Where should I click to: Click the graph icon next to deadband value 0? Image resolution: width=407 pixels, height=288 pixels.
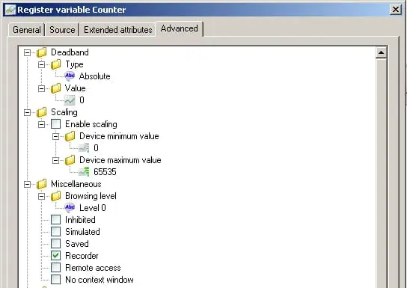tap(70, 100)
